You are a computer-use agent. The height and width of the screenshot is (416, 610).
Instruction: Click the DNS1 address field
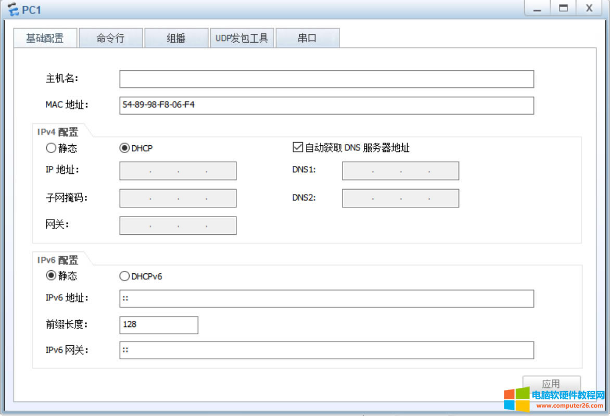tap(400, 171)
